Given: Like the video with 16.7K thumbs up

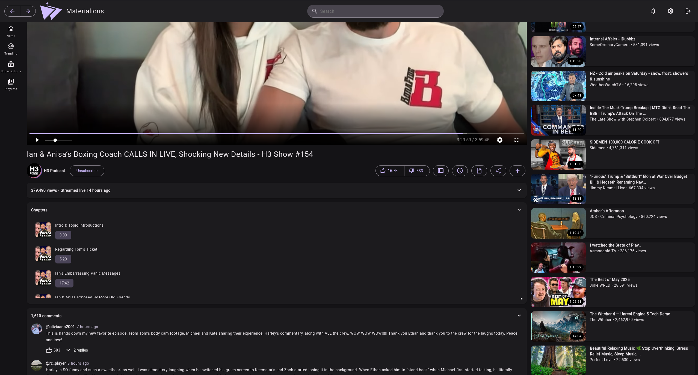Looking at the screenshot, I should coord(390,171).
